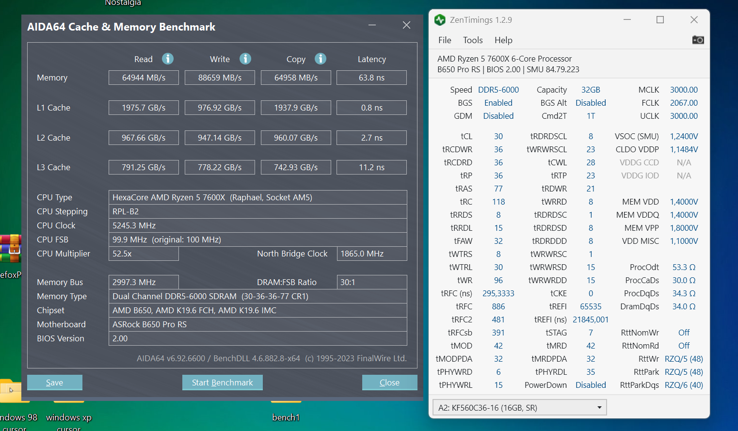Screen dimensions: 738x431
Task: Click the Memory Write value 88659 MB/s
Action: 220,78
